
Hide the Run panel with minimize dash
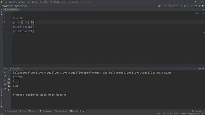203,69
